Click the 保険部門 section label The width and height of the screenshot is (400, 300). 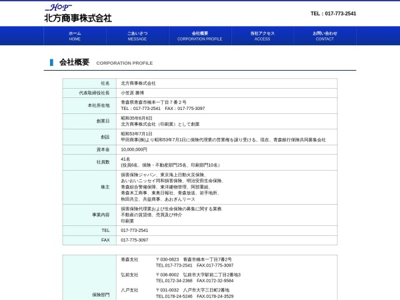pyautogui.click(x=101, y=295)
